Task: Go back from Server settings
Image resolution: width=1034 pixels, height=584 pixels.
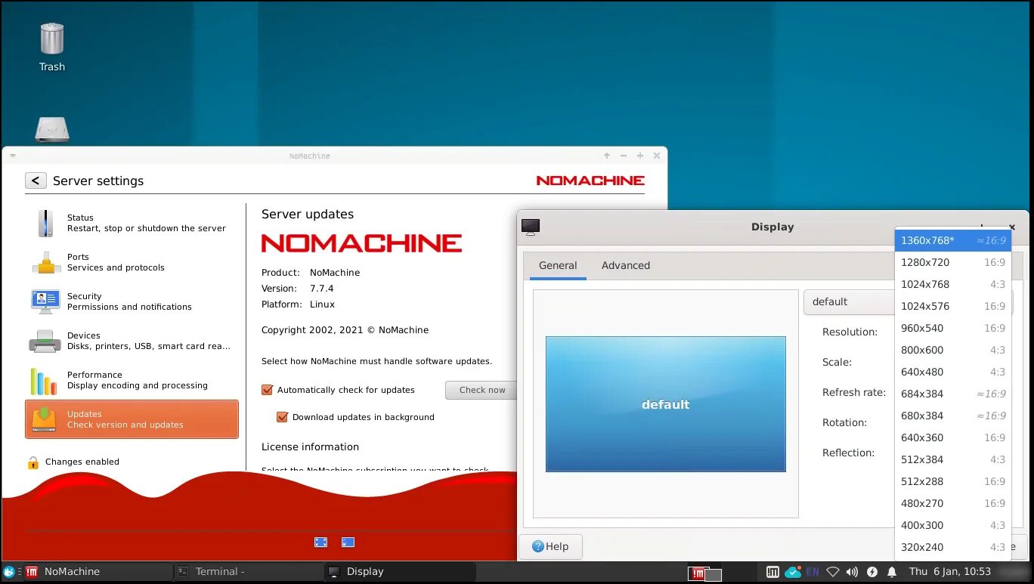Action: (x=36, y=181)
